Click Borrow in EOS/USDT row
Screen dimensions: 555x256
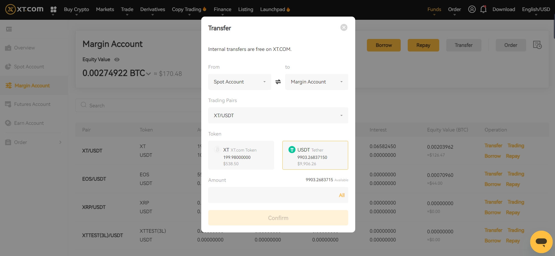click(x=493, y=184)
